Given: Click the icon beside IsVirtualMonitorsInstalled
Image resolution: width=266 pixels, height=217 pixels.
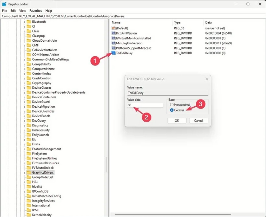Looking at the screenshot, I should tap(114, 38).
